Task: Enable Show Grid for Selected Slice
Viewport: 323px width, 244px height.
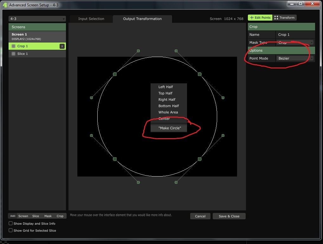Action: pyautogui.click(x=11, y=230)
